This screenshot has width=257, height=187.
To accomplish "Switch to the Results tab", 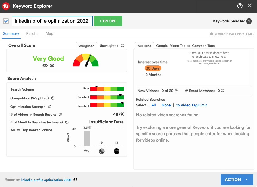I will point(32,33).
